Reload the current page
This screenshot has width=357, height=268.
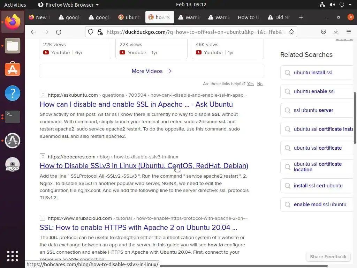59,32
